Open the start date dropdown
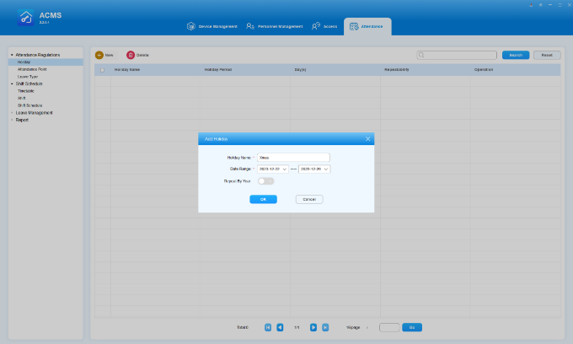 pos(285,169)
